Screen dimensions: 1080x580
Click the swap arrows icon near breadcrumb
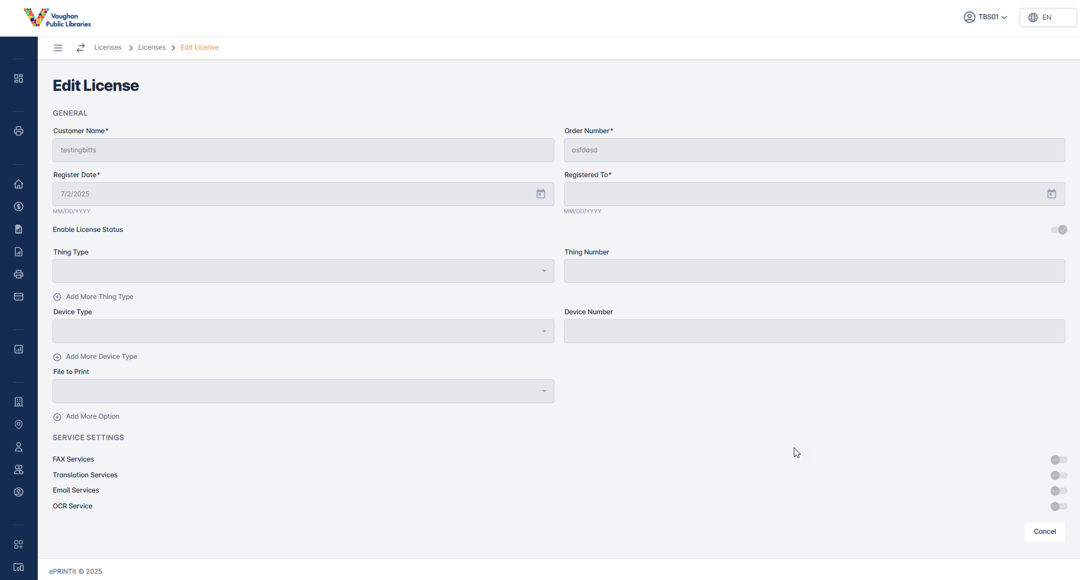81,48
